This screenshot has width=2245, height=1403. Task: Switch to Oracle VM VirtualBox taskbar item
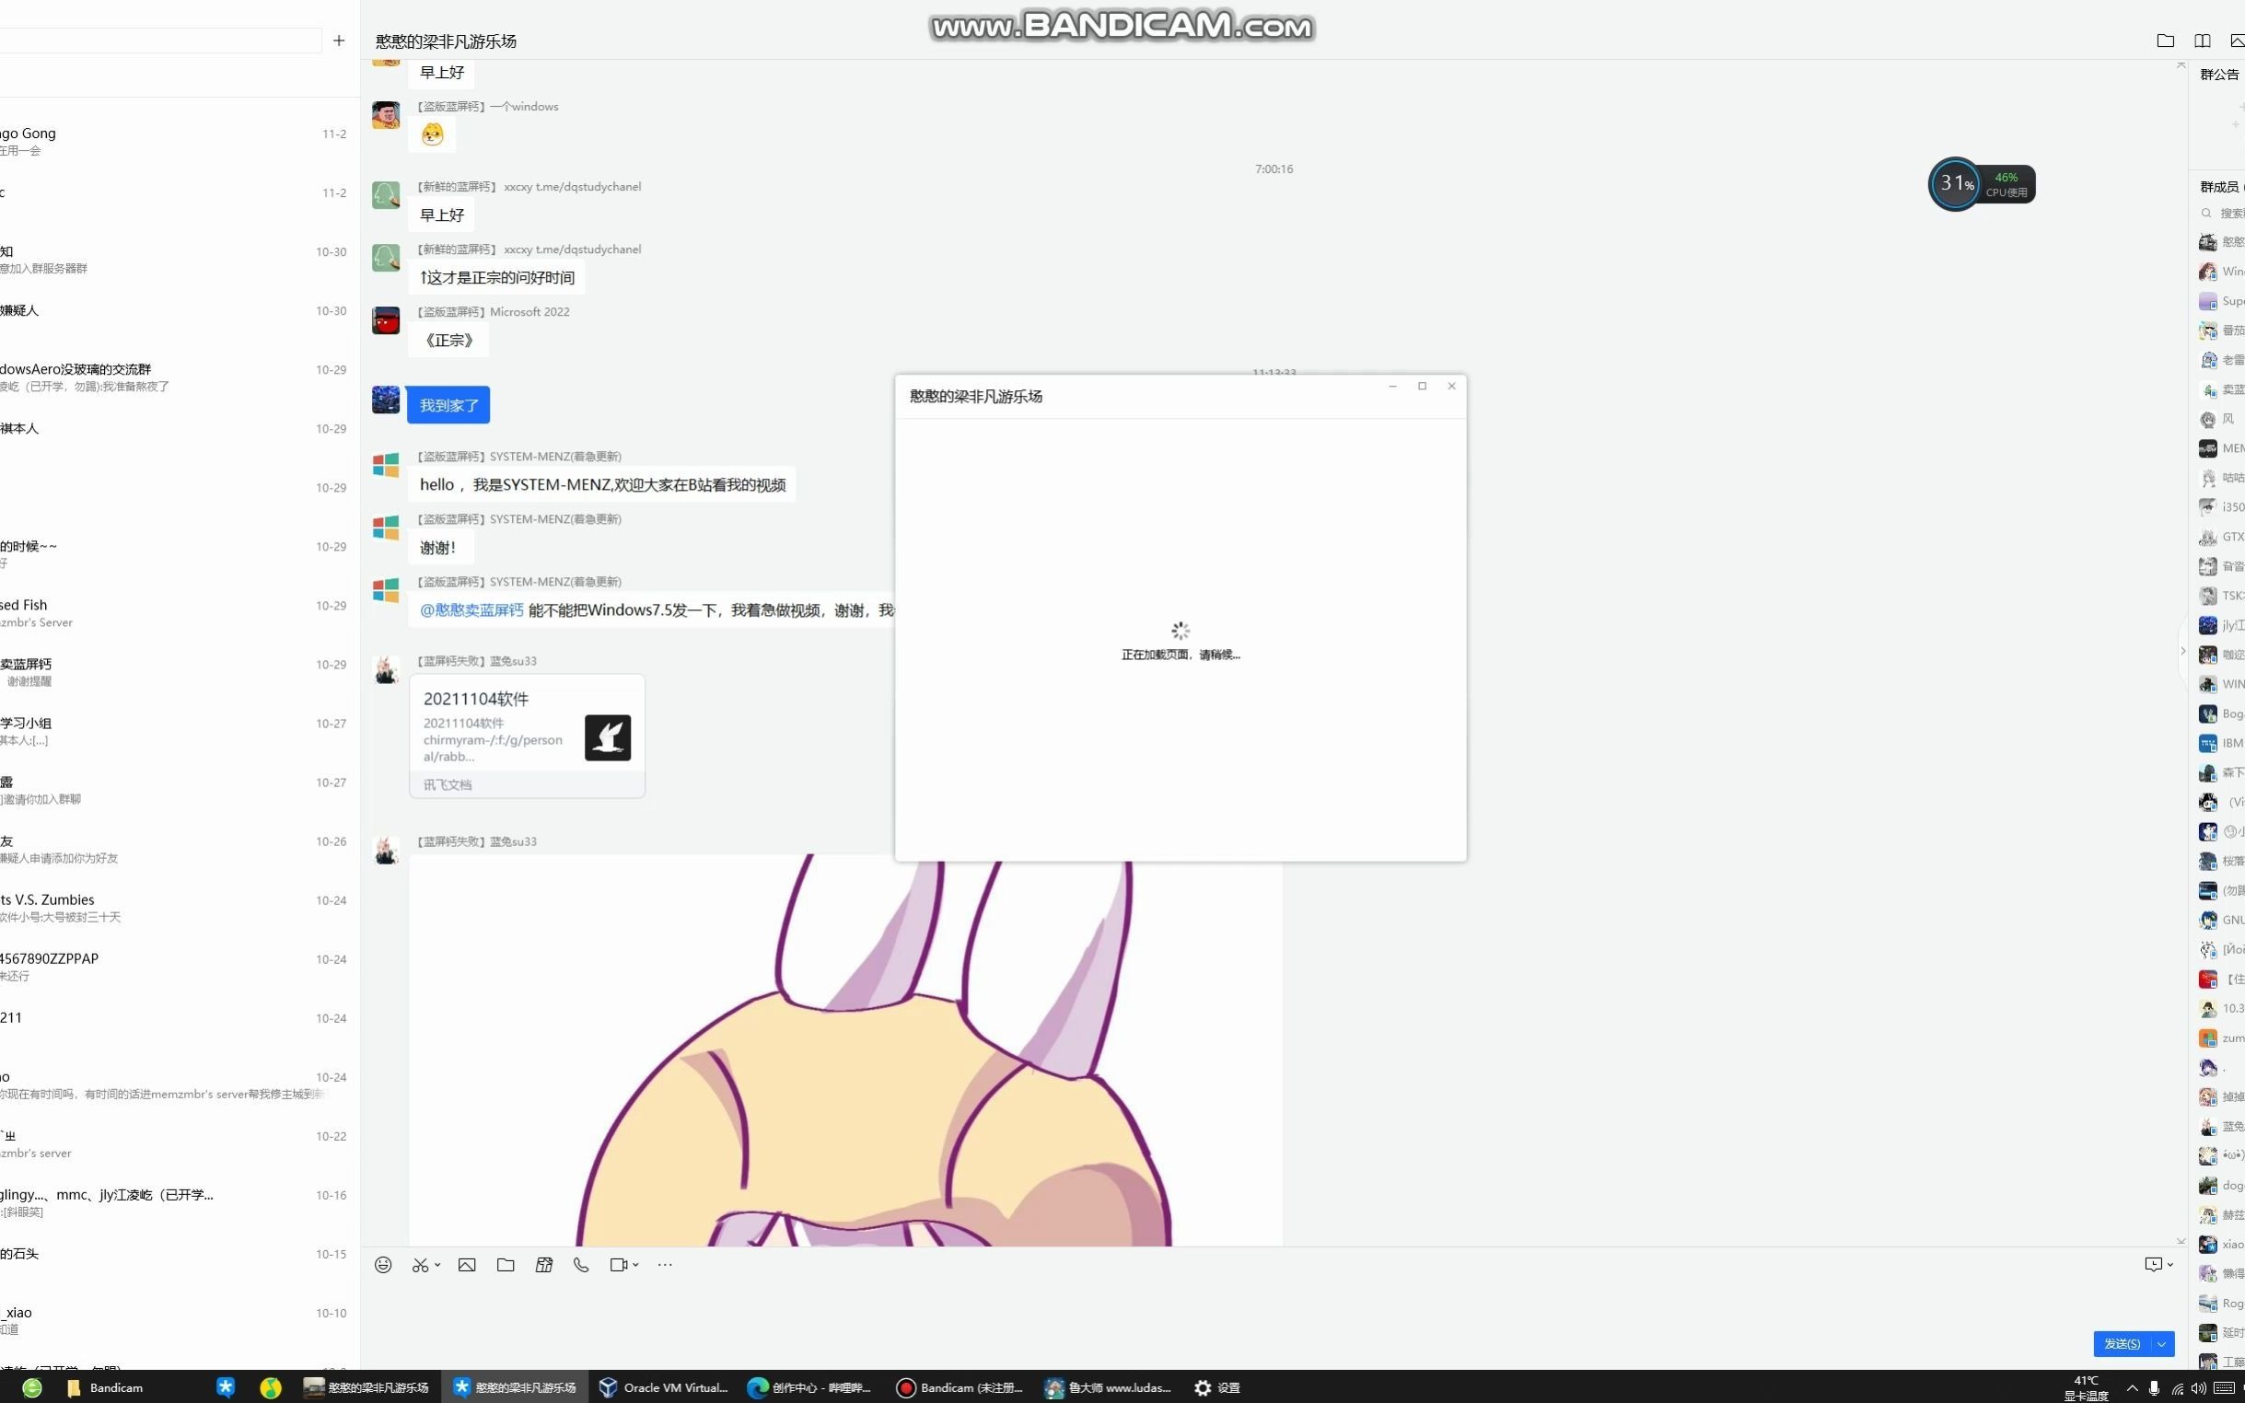pyautogui.click(x=664, y=1387)
